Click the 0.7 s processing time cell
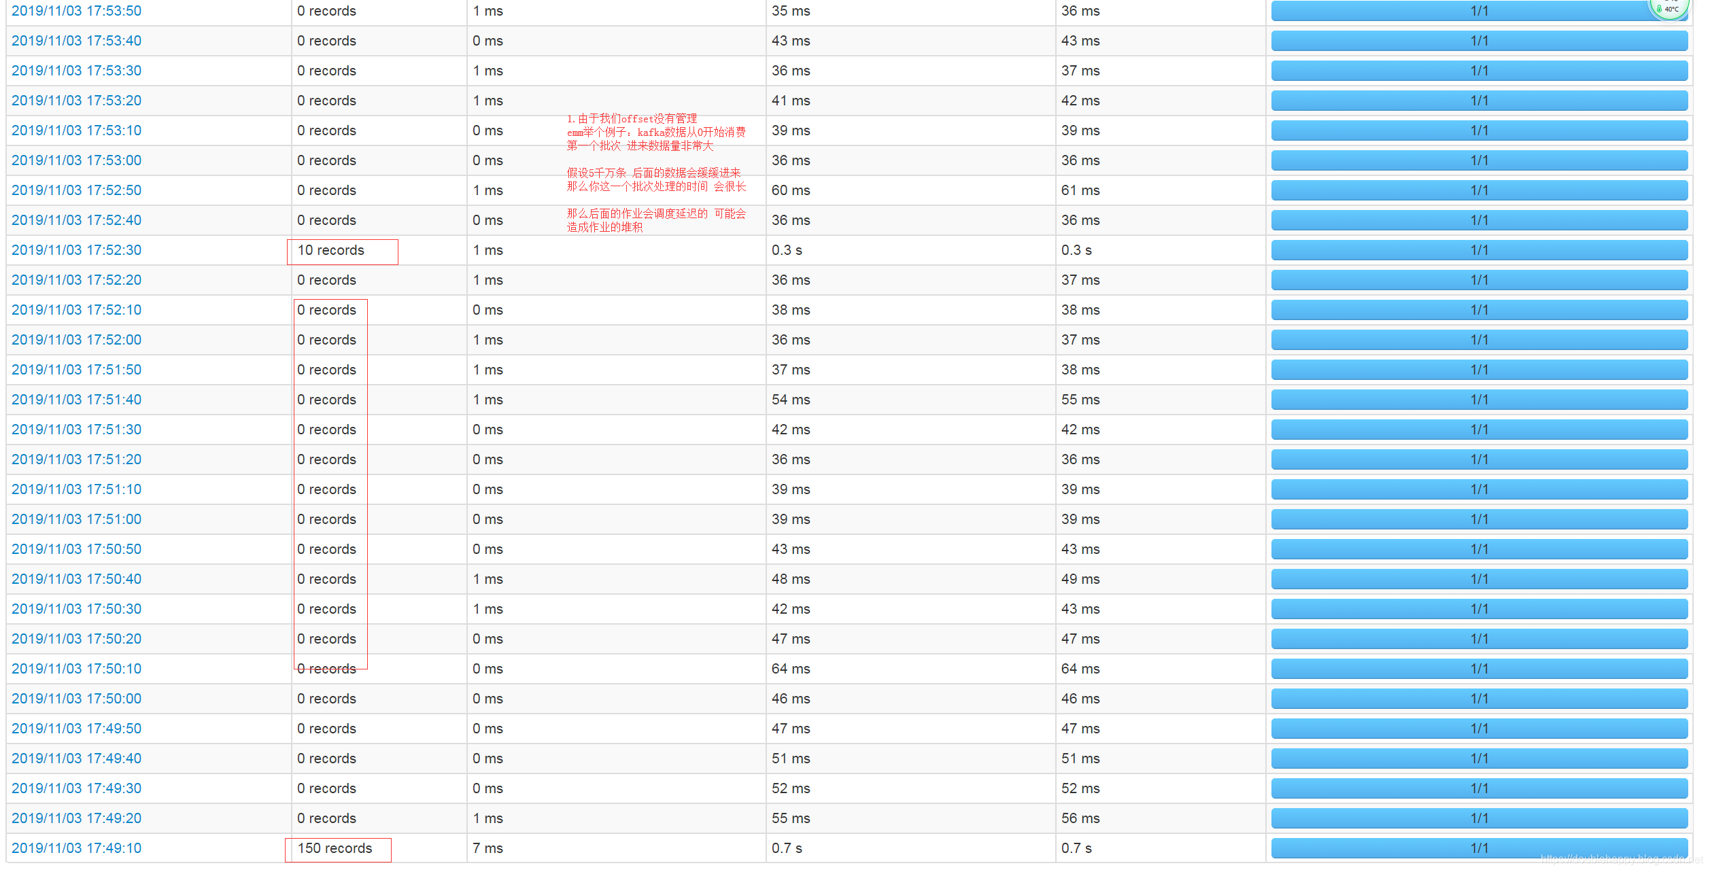This screenshot has width=1710, height=872. tap(787, 848)
